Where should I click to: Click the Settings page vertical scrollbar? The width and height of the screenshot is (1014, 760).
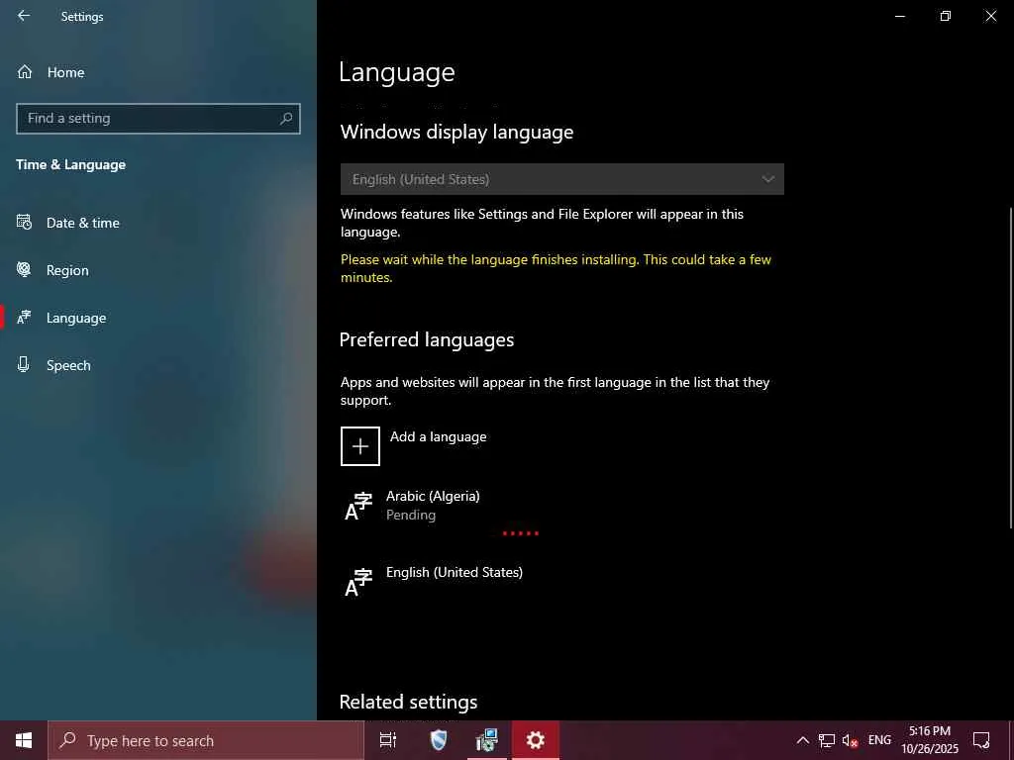click(x=1010, y=367)
